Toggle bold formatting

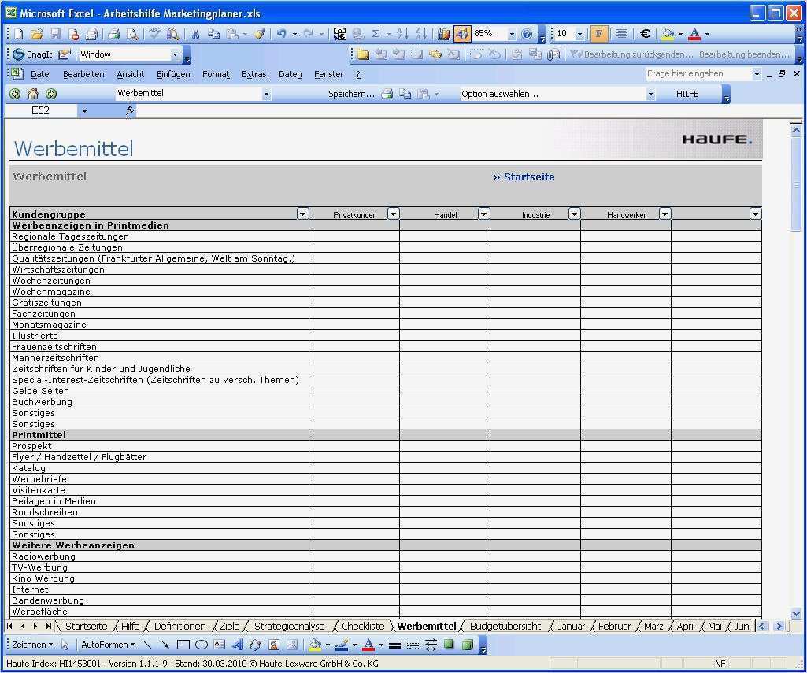599,34
